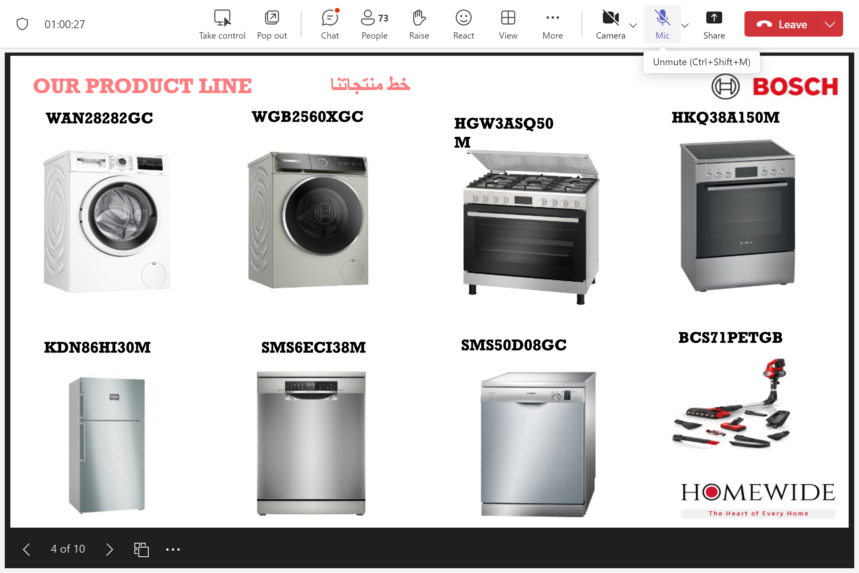The width and height of the screenshot is (859, 573).
Task: Expand mic options dropdown arrow
Action: click(x=685, y=25)
